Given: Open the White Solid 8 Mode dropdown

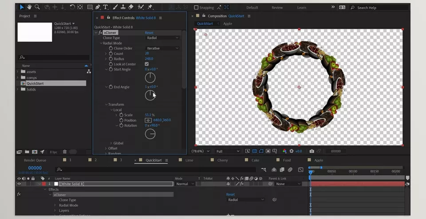Looking at the screenshot, I should 185,184.
